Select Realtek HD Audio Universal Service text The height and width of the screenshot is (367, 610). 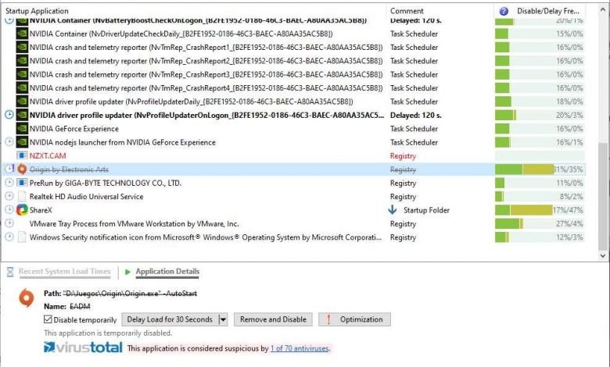pyautogui.click(x=86, y=197)
